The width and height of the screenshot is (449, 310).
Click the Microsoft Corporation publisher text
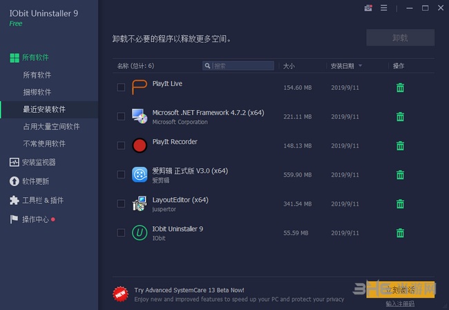180,122
